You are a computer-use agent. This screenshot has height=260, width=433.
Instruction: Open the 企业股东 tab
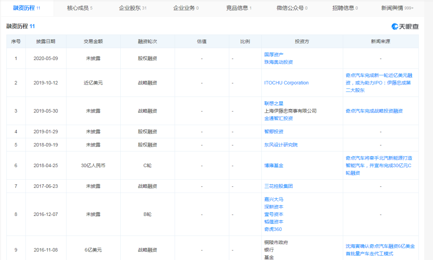pyautogui.click(x=132, y=8)
